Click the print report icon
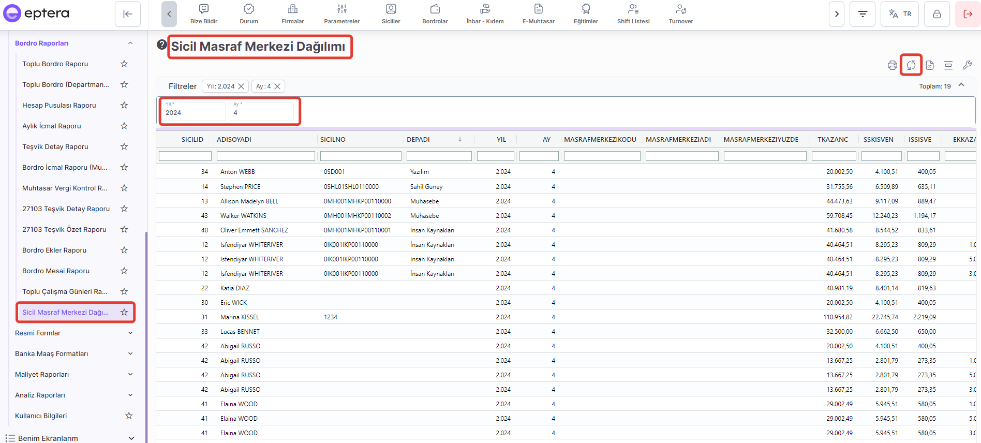This screenshot has width=981, height=443. pyautogui.click(x=892, y=65)
